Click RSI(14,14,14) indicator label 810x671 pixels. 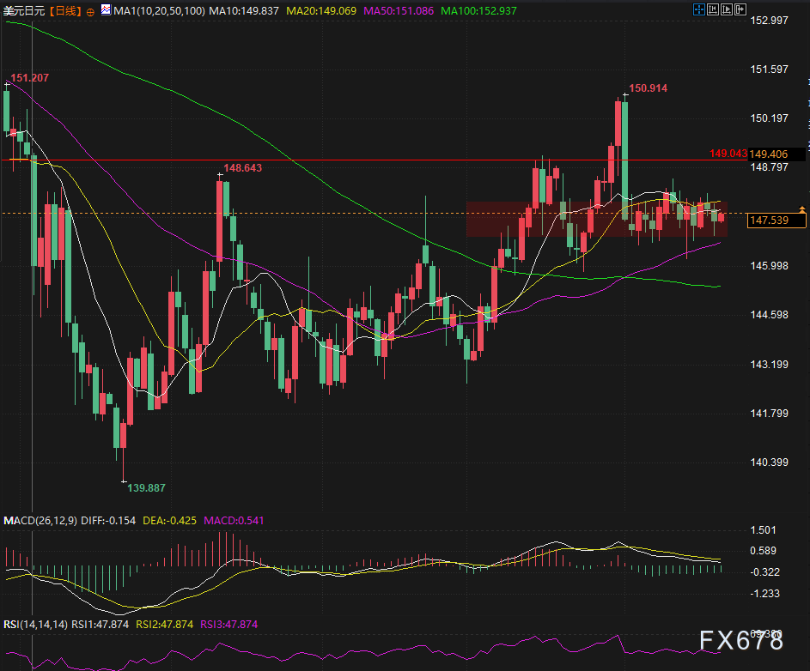[x=34, y=624]
